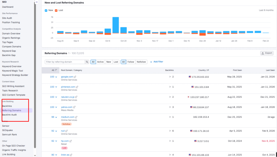The height and width of the screenshot is (157, 277).
Task: Expand backlinks chevron in rakuten.co.jp row
Action: coord(170,97)
